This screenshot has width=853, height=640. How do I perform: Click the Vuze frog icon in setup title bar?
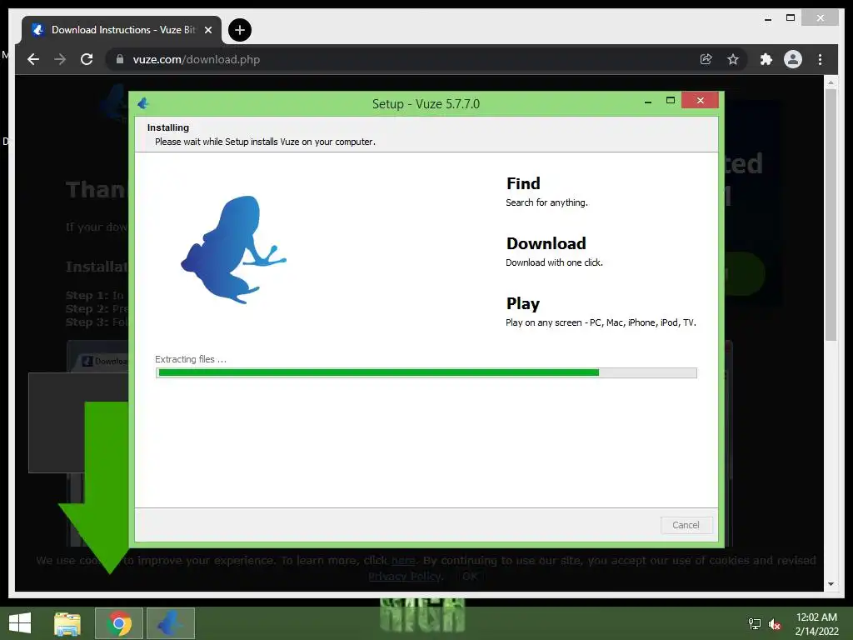143,103
